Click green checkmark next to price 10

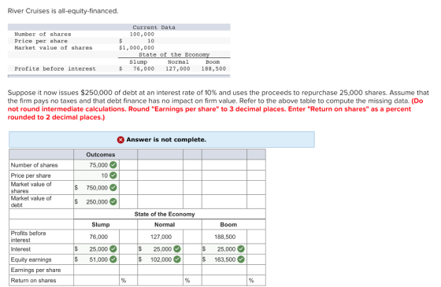point(113,175)
